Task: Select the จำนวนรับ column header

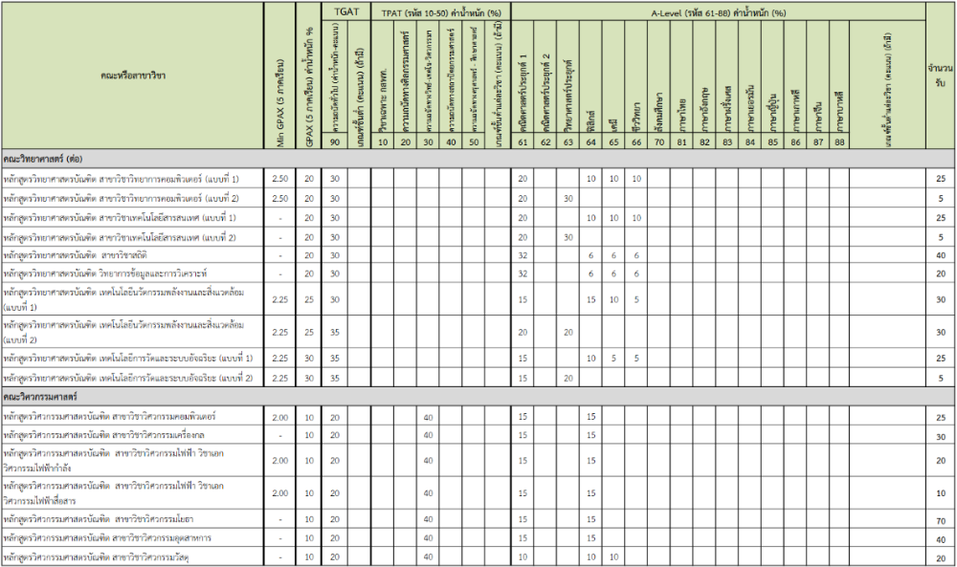Action: coord(940,75)
